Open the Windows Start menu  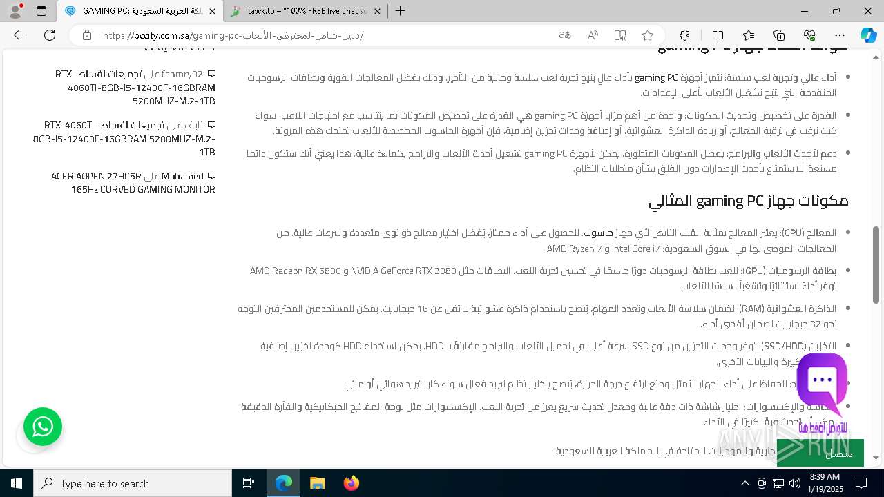[x=17, y=483]
